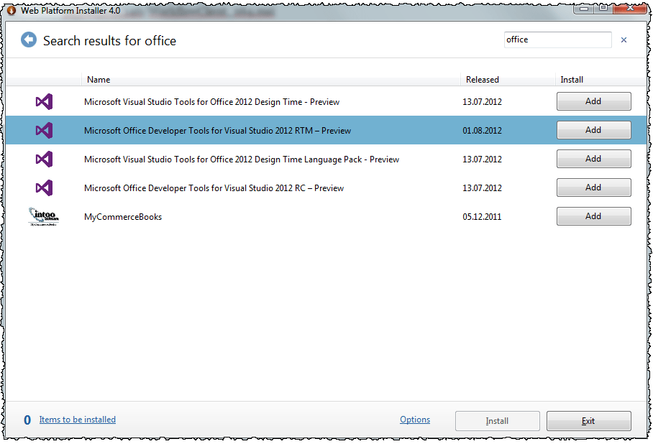Open the Options link
The width and height of the screenshot is (653, 444).
(x=415, y=420)
